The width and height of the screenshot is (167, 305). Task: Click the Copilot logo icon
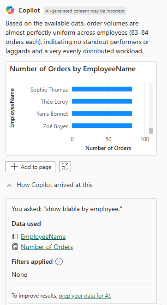(x=10, y=10)
